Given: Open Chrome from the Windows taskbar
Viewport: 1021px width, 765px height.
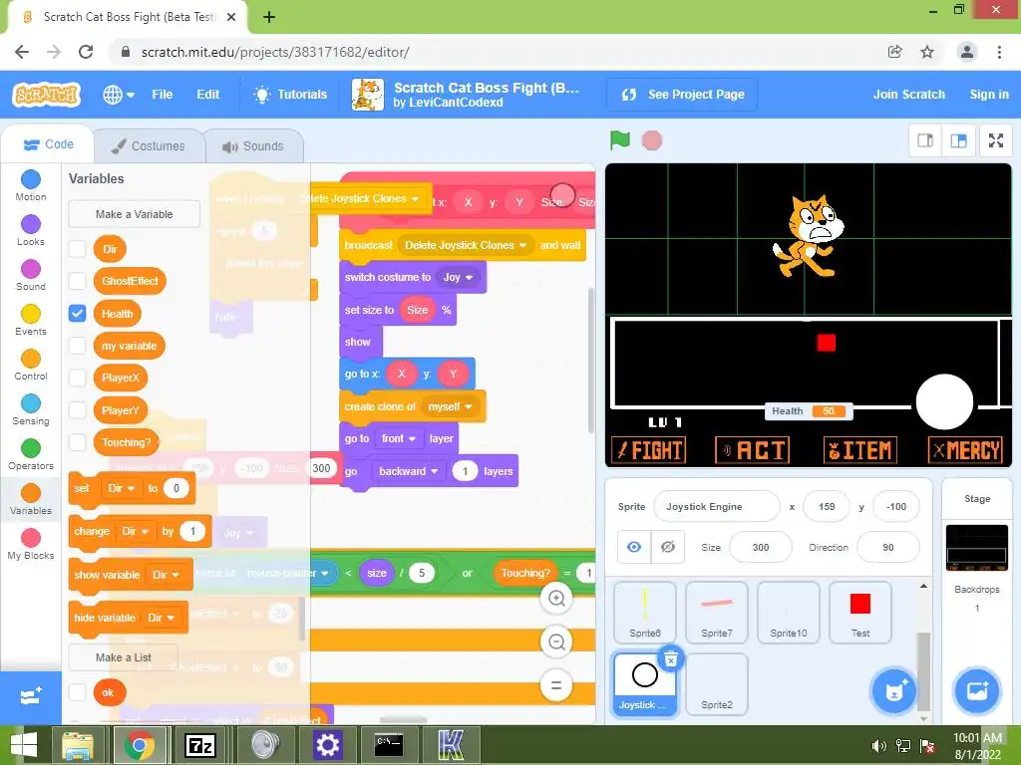Looking at the screenshot, I should click(140, 745).
